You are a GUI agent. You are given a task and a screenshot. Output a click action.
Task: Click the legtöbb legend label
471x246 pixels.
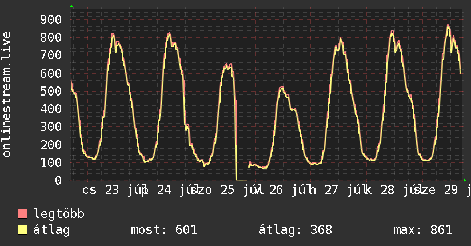(59, 214)
